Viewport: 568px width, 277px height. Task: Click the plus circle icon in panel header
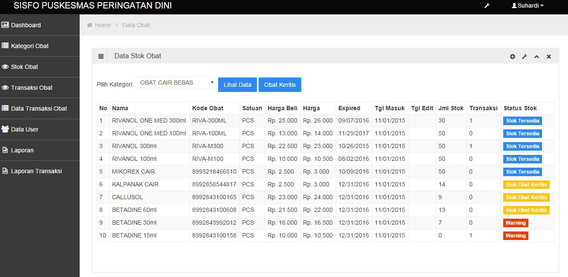click(x=513, y=57)
